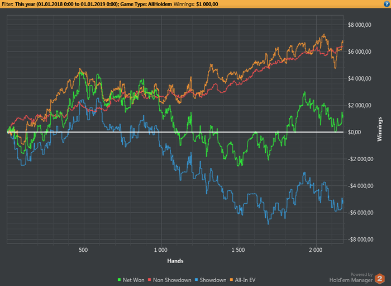Click the Winnings $1 000,00 value
The height and width of the screenshot is (286, 391).
coord(207,4)
